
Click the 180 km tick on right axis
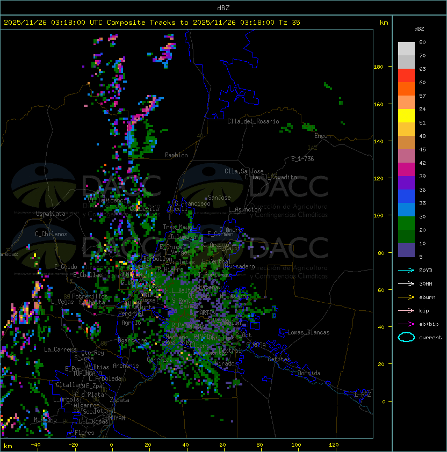378,67
